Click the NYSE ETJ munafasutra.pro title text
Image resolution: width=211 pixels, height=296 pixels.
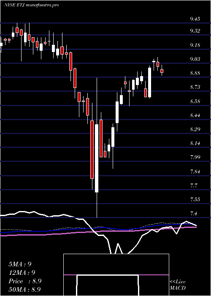click(32, 5)
